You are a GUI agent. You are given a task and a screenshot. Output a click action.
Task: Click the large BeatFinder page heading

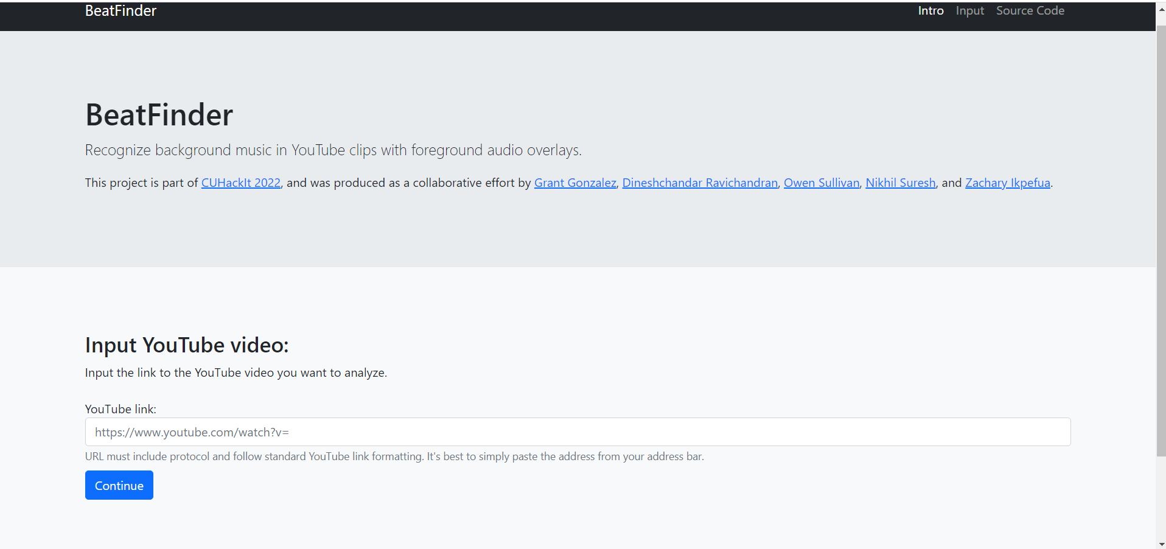click(x=159, y=114)
